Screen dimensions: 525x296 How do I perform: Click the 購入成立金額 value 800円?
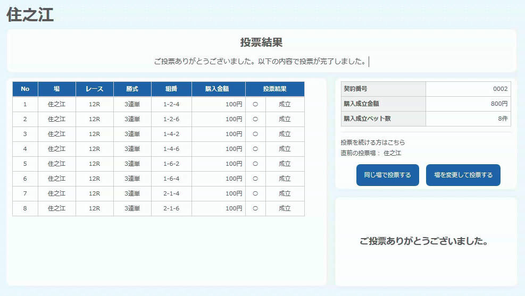(499, 104)
